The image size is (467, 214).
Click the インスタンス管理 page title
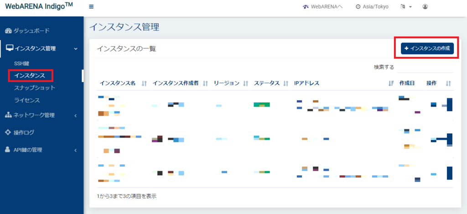pos(124,27)
